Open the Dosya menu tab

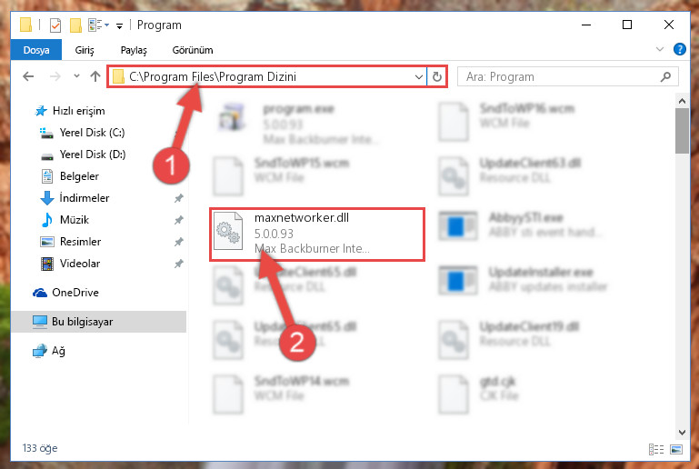coord(36,50)
